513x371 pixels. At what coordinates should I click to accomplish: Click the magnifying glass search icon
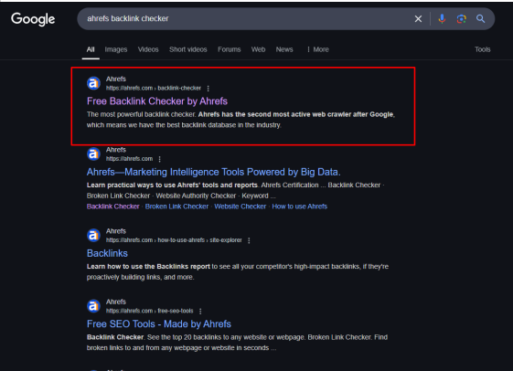[x=480, y=18]
